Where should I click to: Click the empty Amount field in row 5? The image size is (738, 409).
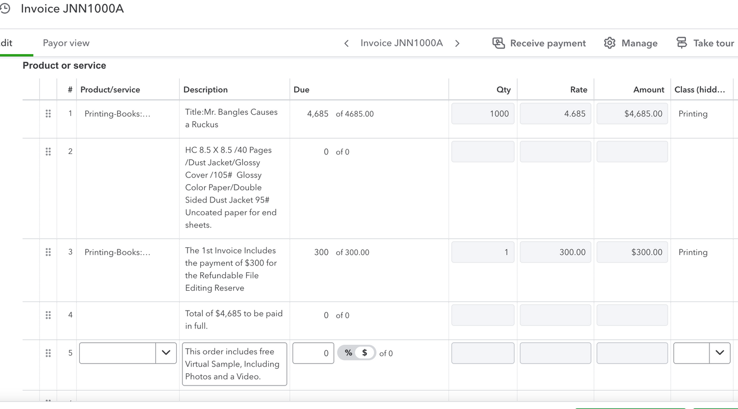pos(632,353)
